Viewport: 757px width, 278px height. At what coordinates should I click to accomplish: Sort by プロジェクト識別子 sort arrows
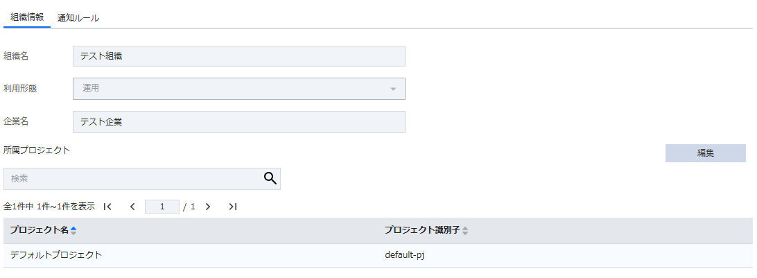click(465, 231)
